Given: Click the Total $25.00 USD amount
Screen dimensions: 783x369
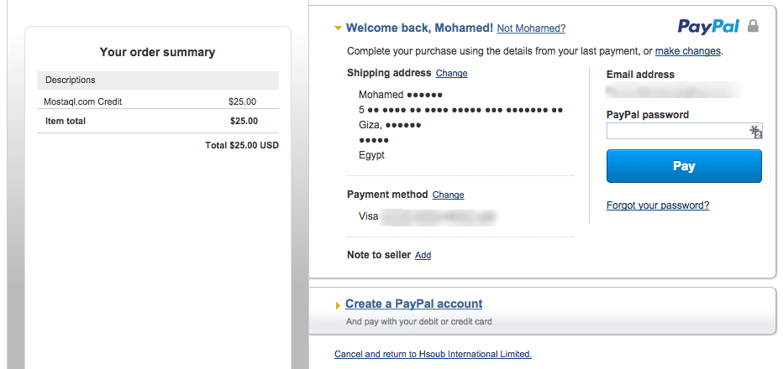Looking at the screenshot, I should 242,145.
